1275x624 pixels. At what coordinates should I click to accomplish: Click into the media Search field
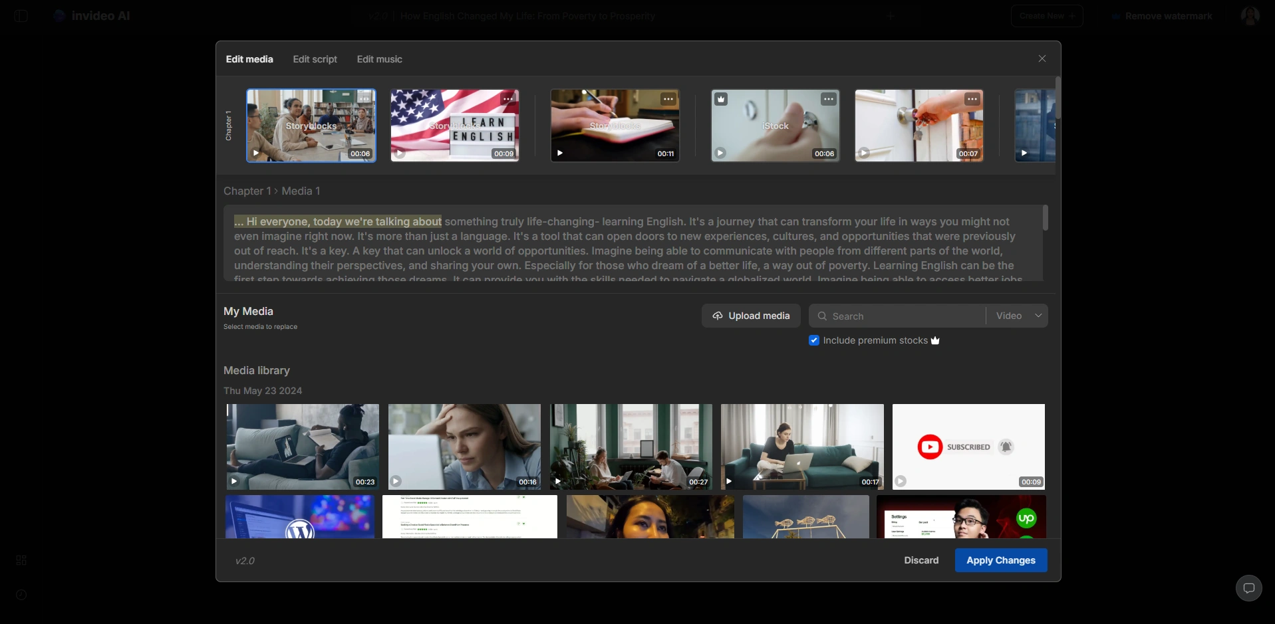pos(897,316)
